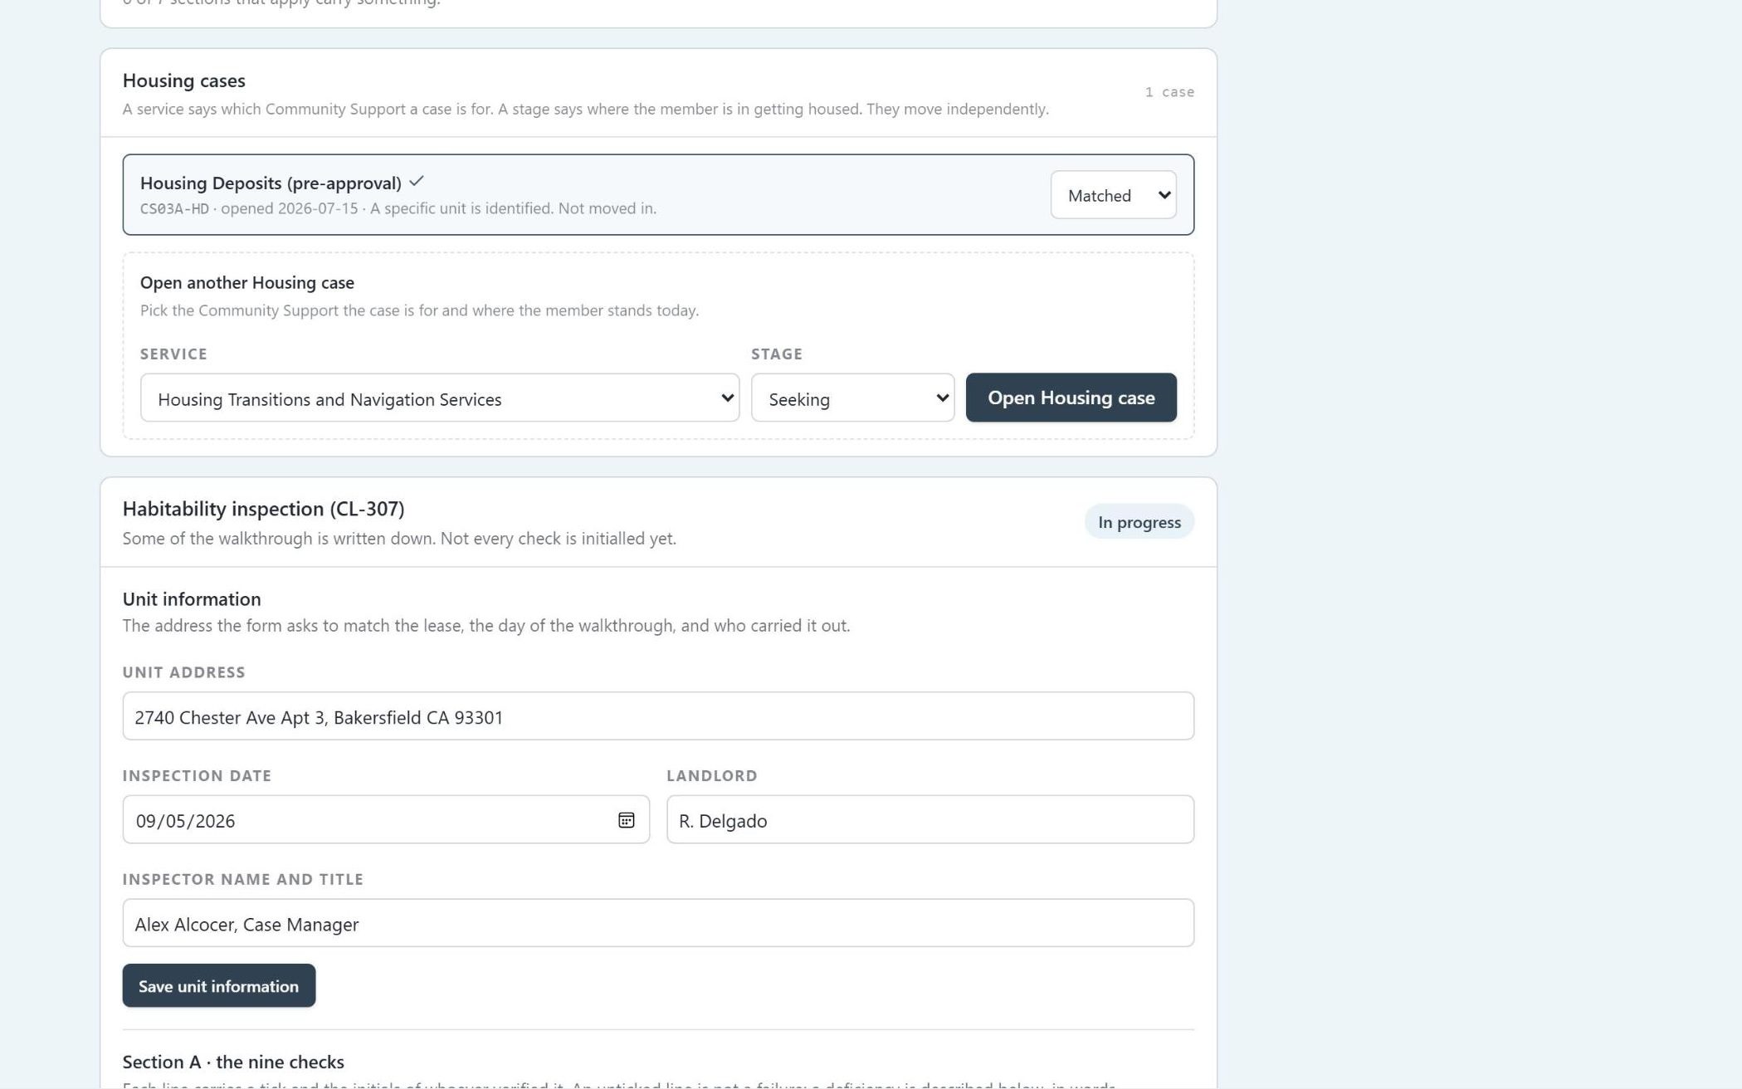Click the Habitability inspection (CL-307) heading
Screen dimensions: 1742x1089
click(x=264, y=509)
